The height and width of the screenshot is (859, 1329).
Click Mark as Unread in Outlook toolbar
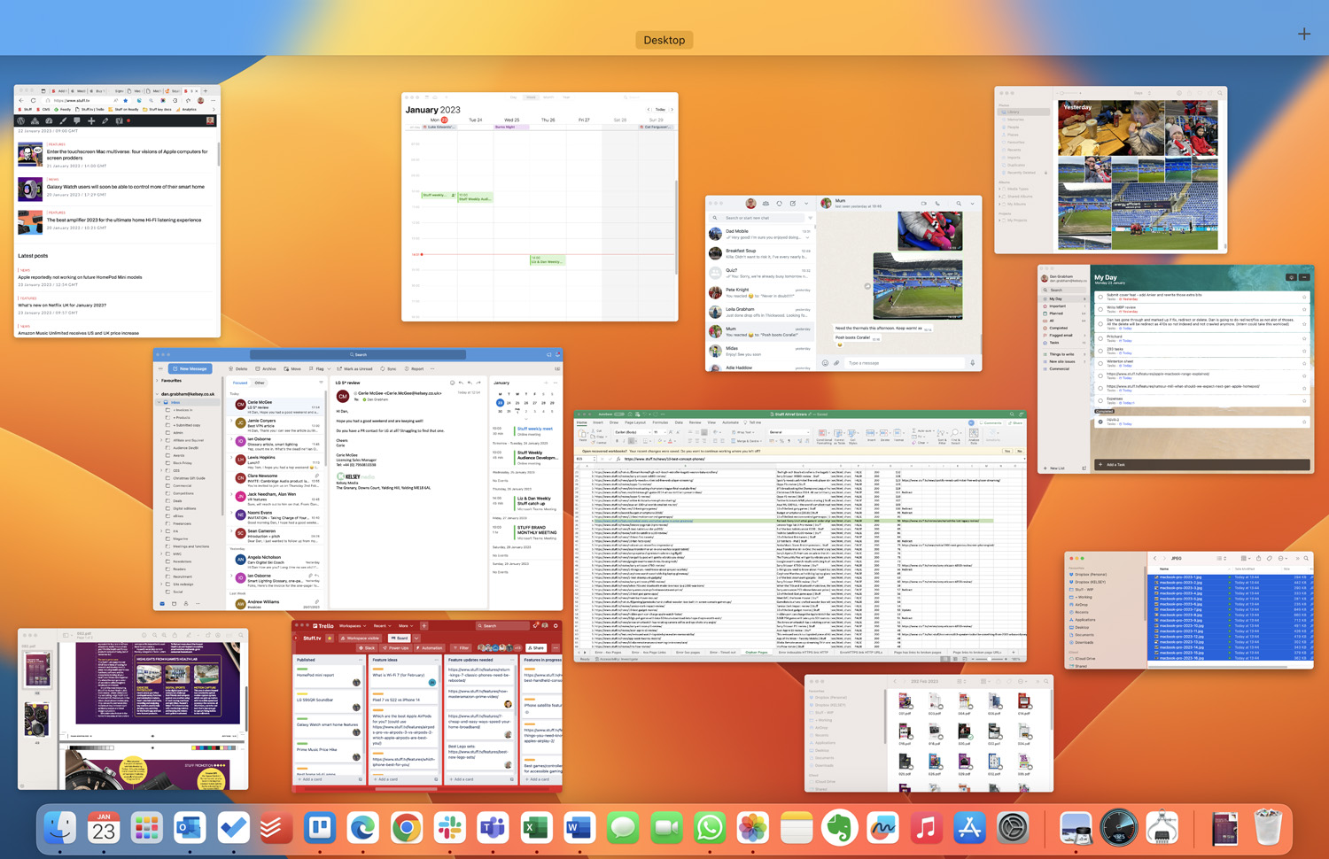354,368
